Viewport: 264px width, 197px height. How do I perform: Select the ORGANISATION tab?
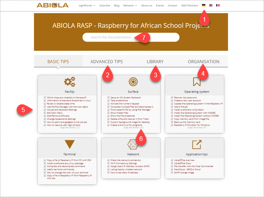(x=204, y=62)
